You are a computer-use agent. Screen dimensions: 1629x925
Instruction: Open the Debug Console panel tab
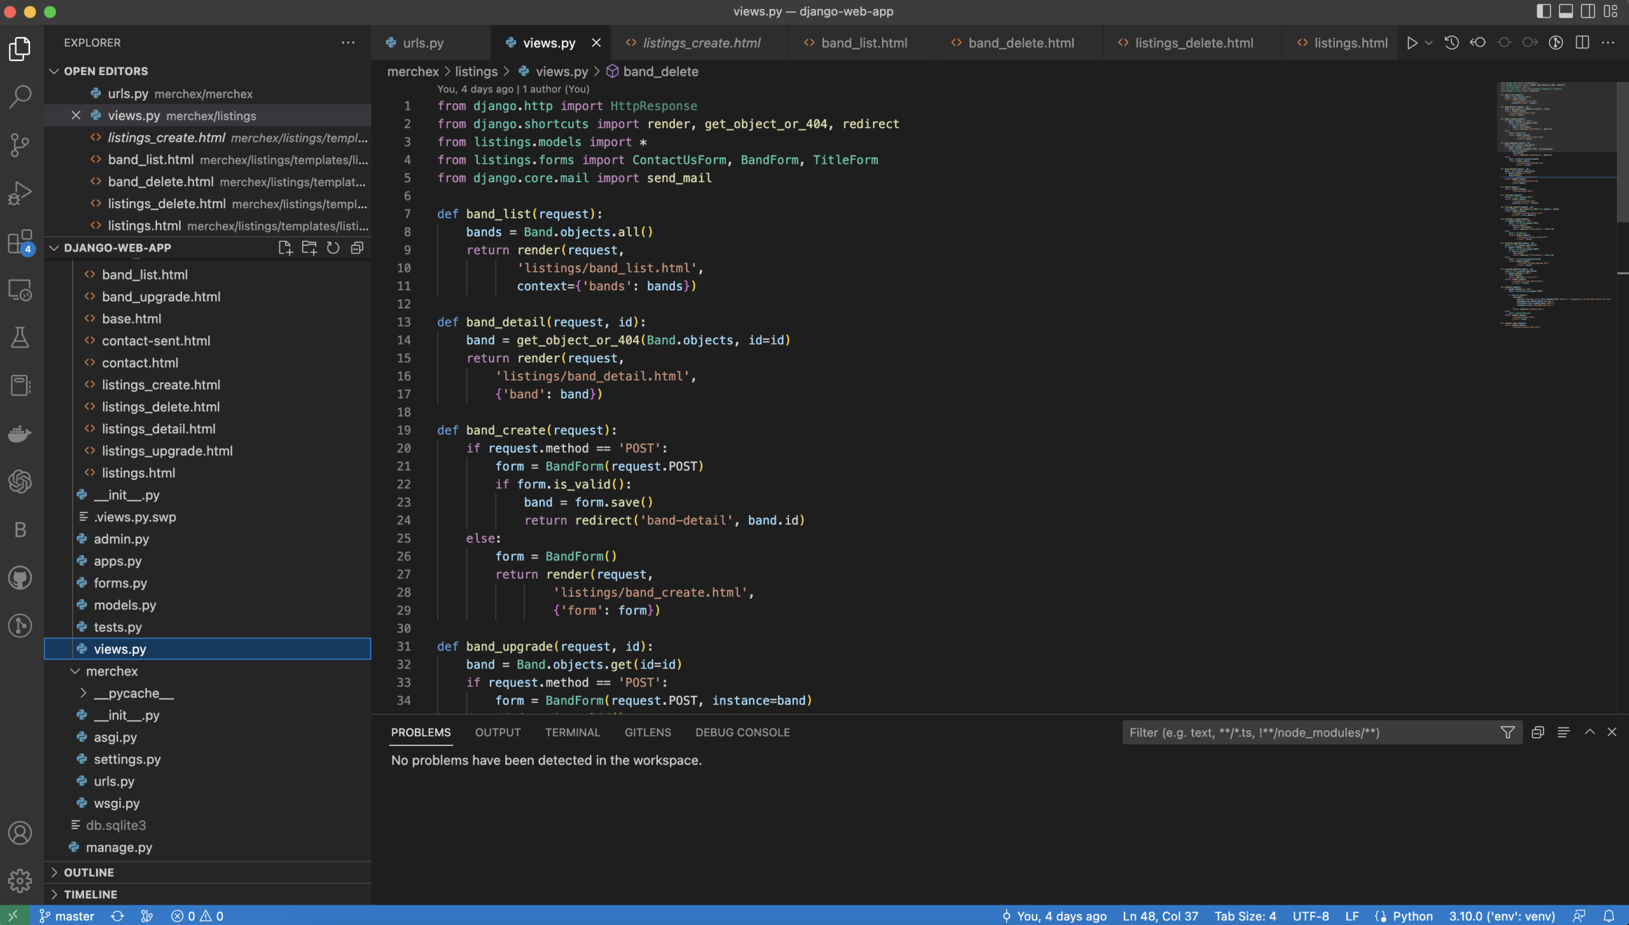(x=743, y=732)
